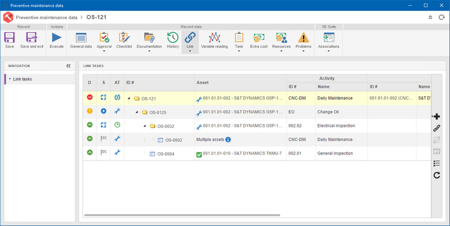Open the Variable reading icon
This screenshot has height=226, width=450.
[x=215, y=38]
